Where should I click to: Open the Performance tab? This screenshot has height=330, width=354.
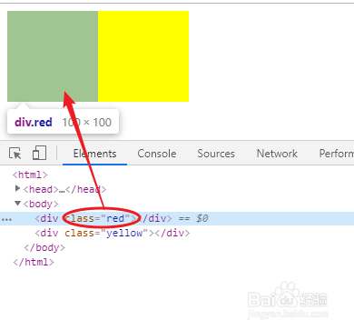(x=337, y=154)
